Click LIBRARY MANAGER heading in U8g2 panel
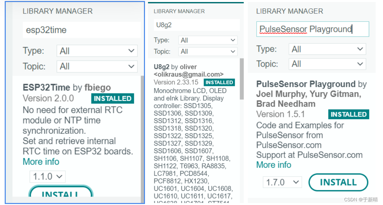The height and width of the screenshot is (205, 383). coord(179,11)
